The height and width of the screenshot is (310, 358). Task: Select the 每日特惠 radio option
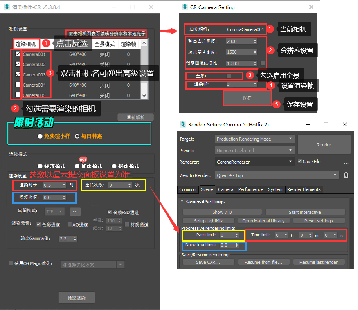(x=77, y=136)
